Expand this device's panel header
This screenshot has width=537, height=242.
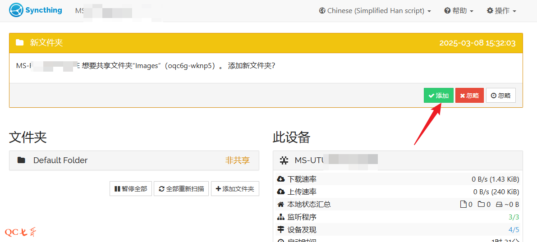pos(398,160)
